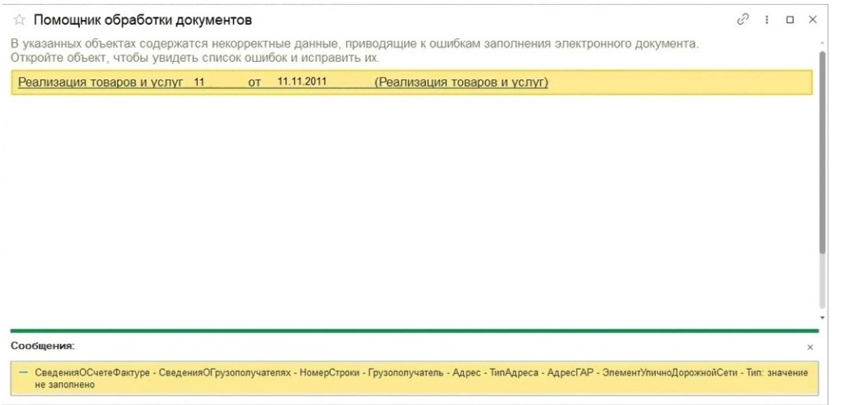Click the scrollbar down arrow
The width and height of the screenshot is (841, 405).
point(823,318)
